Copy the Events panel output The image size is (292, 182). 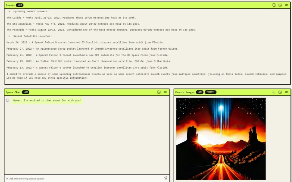(274, 5)
